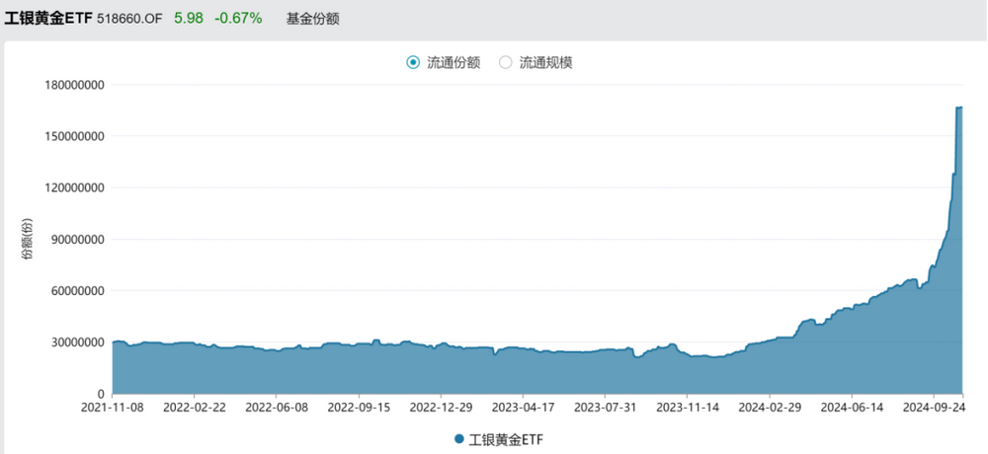The width and height of the screenshot is (988, 454).
Task: Click the 2024-02-29 date axis label
Action: tap(770, 407)
